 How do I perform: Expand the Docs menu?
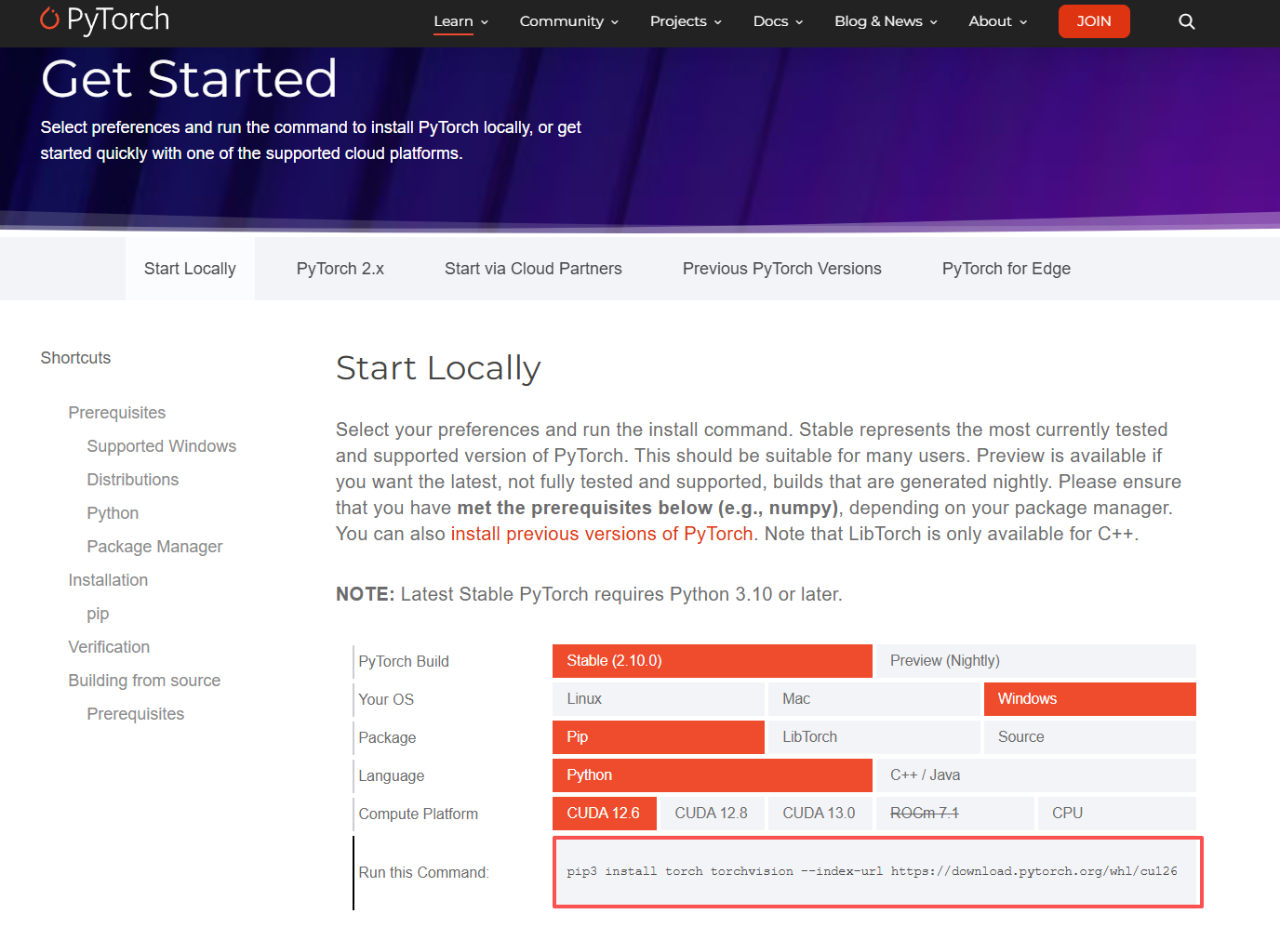coord(779,21)
